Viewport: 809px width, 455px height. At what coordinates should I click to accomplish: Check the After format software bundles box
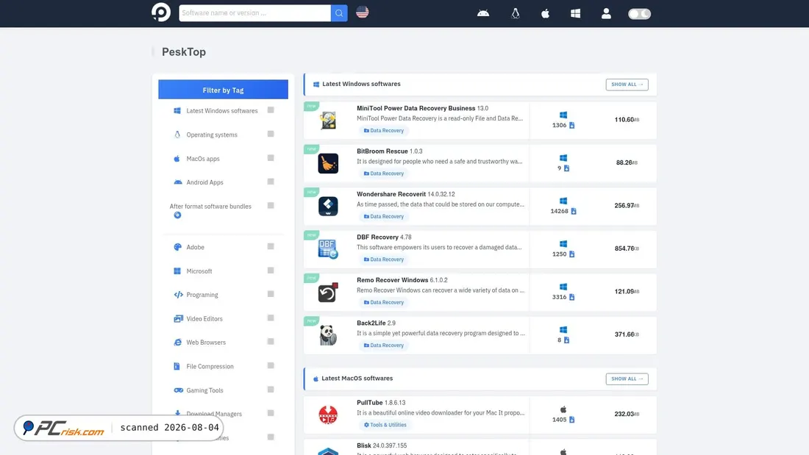[x=271, y=205]
